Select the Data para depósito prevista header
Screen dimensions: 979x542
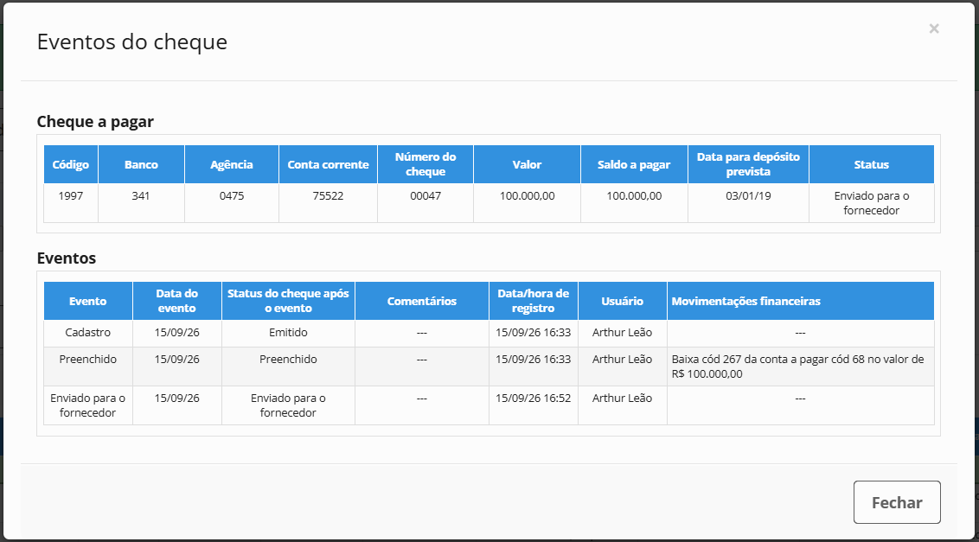[x=748, y=165]
